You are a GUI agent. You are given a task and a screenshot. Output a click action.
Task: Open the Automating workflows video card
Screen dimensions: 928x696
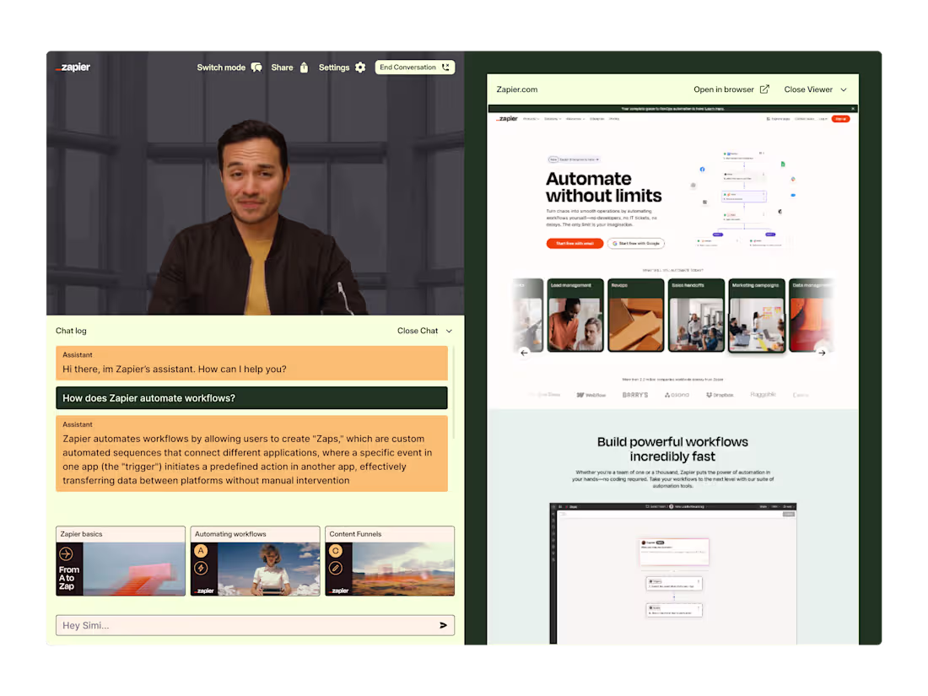tap(255, 560)
